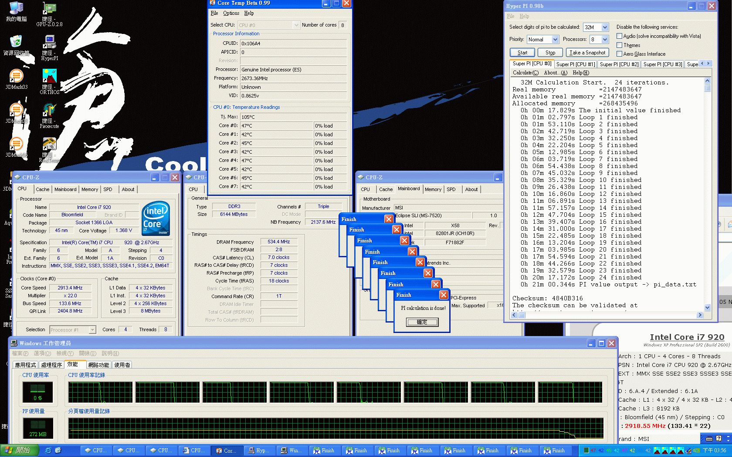Toggle the Aero Glass Interface checkbox

[x=619, y=54]
